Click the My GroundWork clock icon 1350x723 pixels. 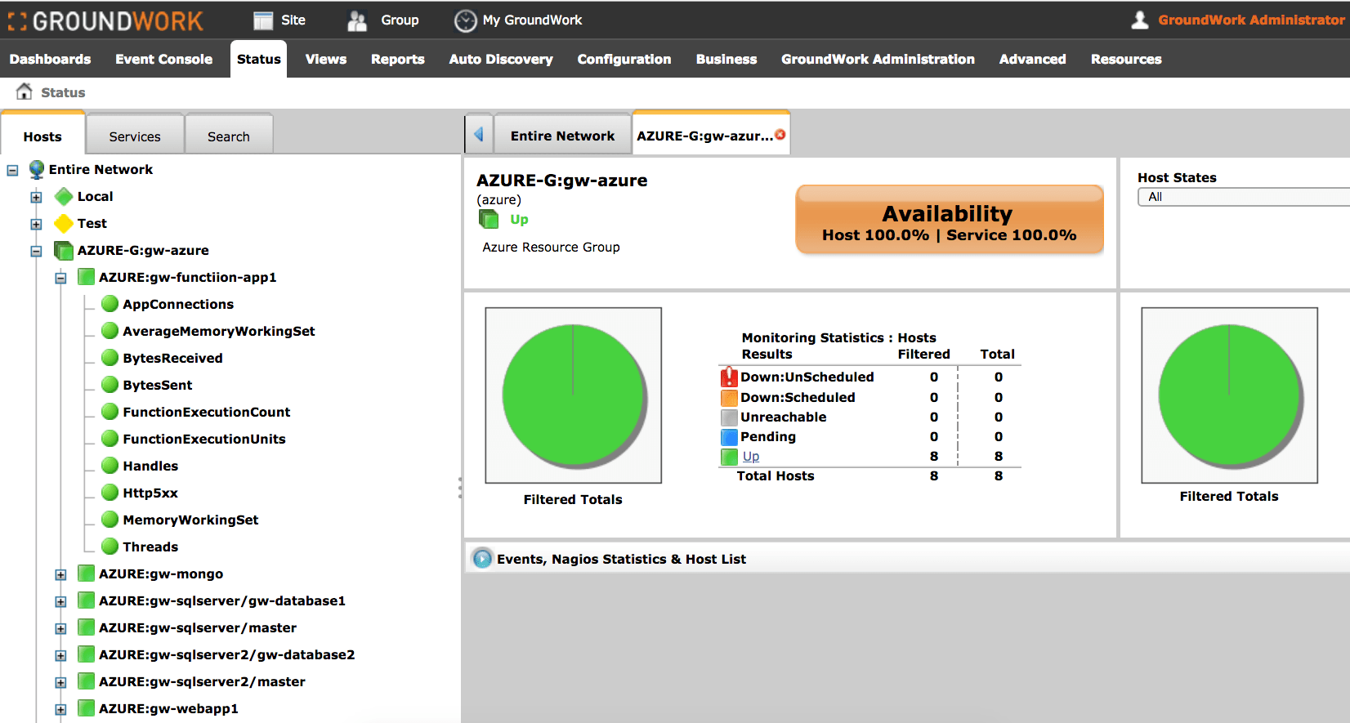pos(465,20)
